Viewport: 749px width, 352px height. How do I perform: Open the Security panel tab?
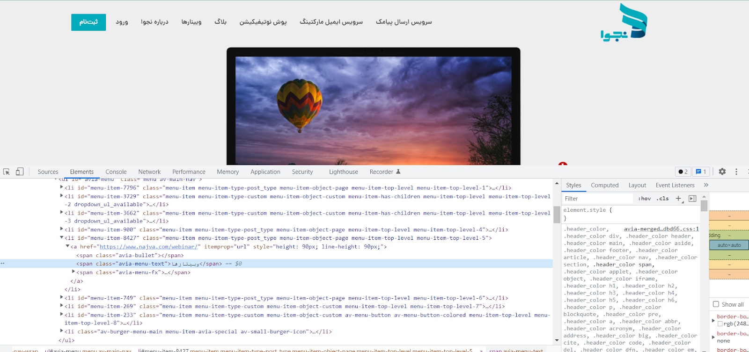(x=302, y=172)
